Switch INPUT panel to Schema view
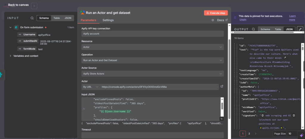 (44, 18)
